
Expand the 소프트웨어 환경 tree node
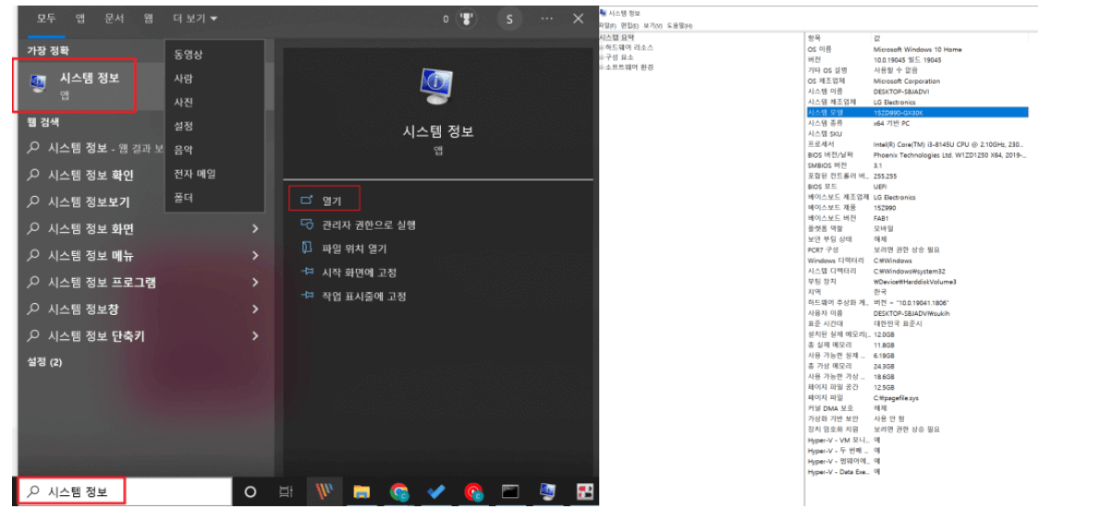(x=601, y=67)
